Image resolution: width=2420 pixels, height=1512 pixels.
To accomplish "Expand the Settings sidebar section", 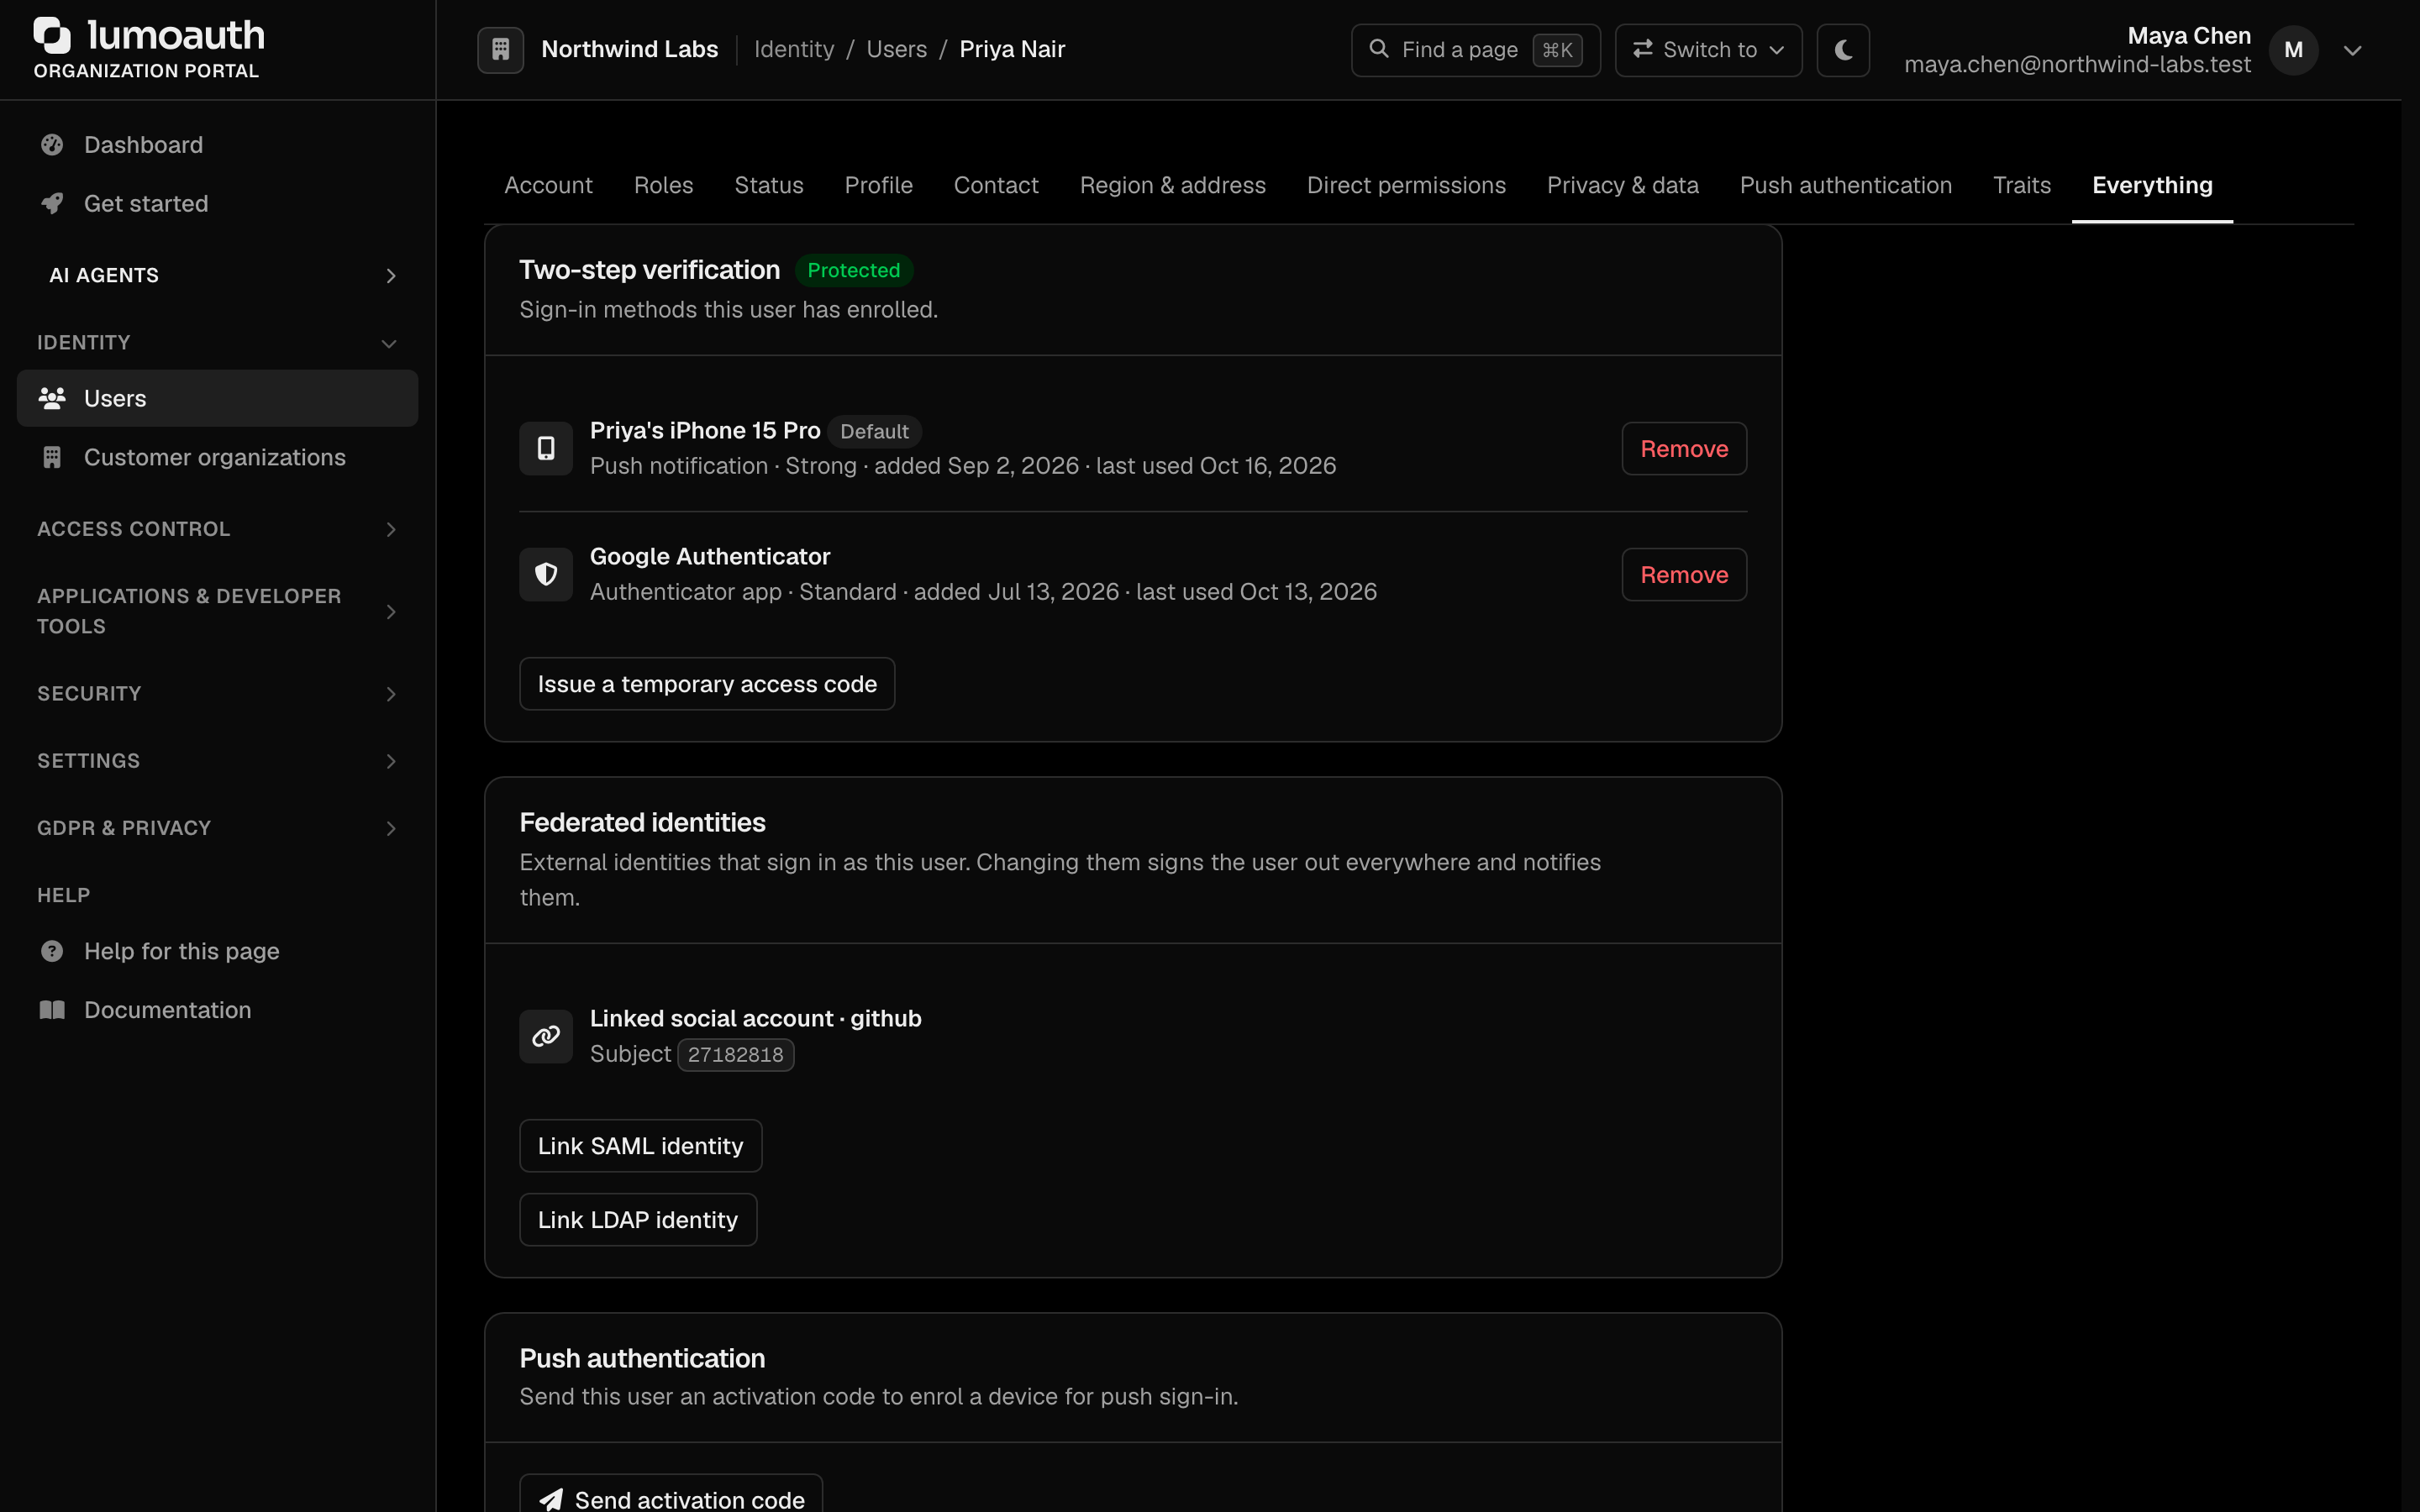I will (218, 761).
